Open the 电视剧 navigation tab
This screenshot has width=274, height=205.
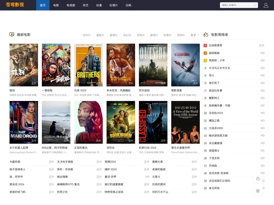click(71, 5)
